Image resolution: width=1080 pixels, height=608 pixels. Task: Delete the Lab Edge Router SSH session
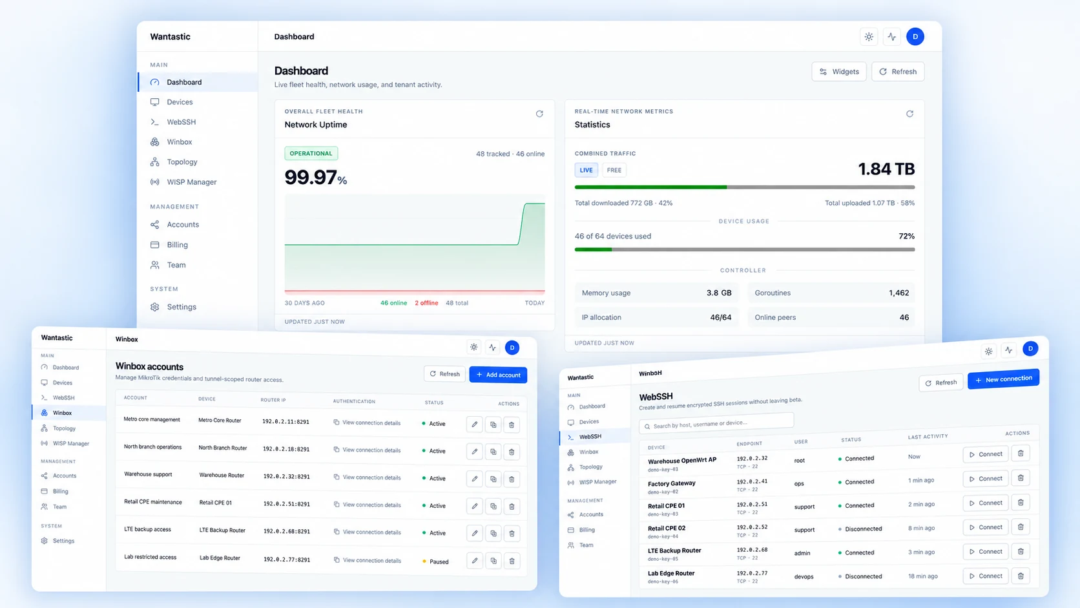click(x=1021, y=576)
